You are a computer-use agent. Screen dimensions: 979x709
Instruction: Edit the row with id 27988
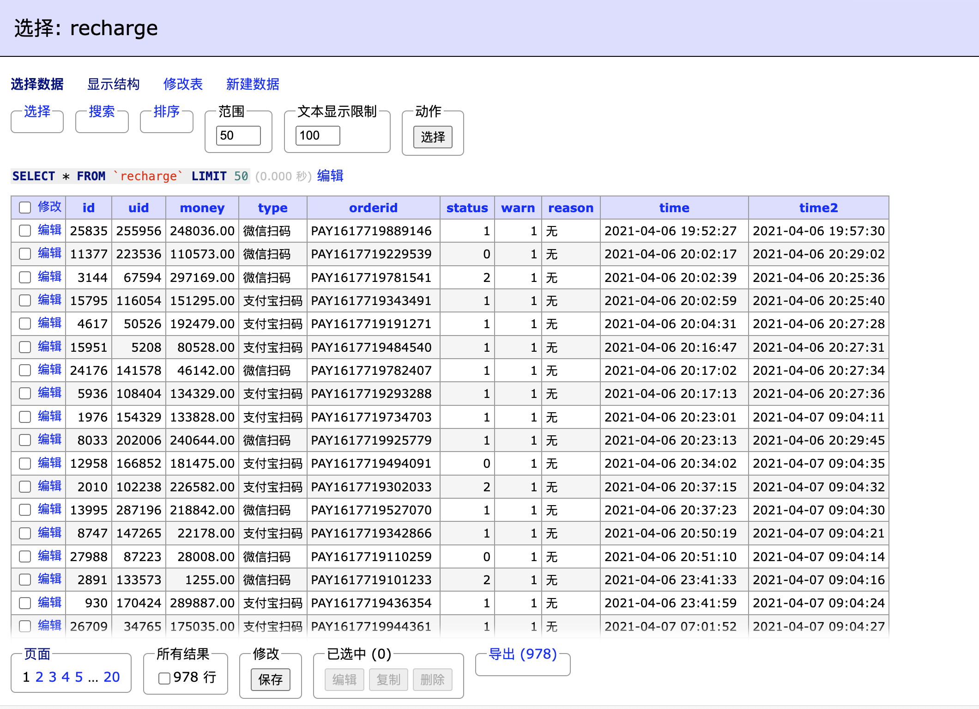pos(49,556)
